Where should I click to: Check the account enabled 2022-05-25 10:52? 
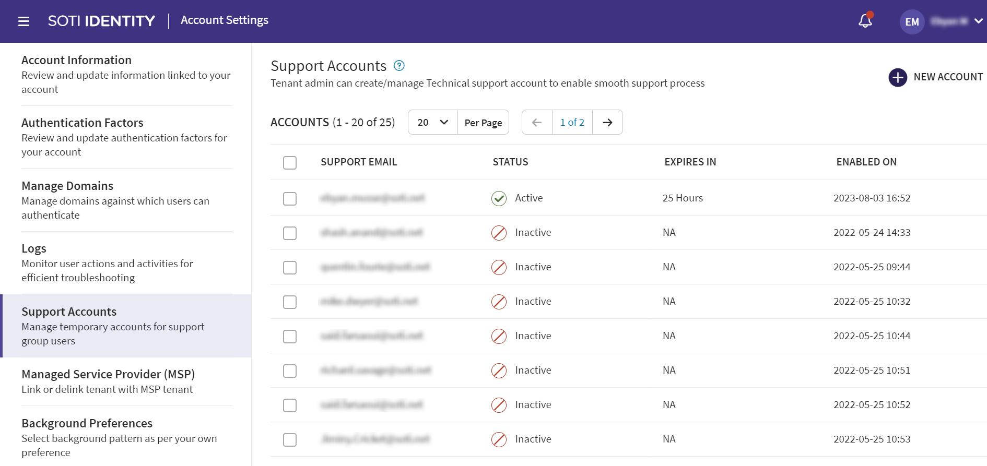pyautogui.click(x=290, y=405)
